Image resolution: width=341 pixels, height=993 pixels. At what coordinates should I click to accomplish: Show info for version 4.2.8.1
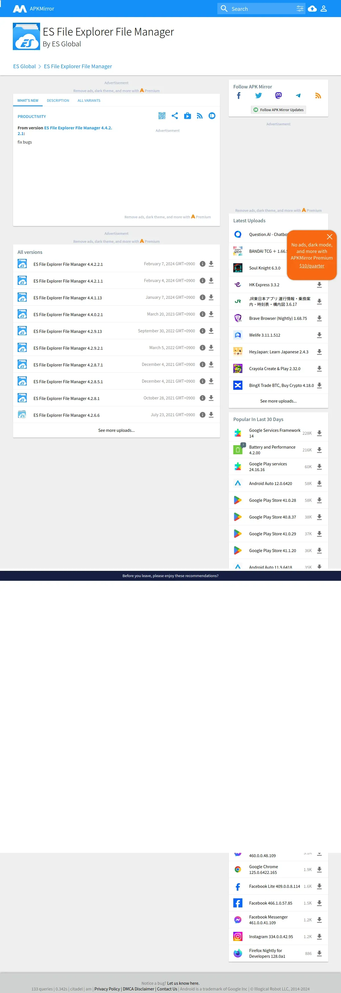202,398
